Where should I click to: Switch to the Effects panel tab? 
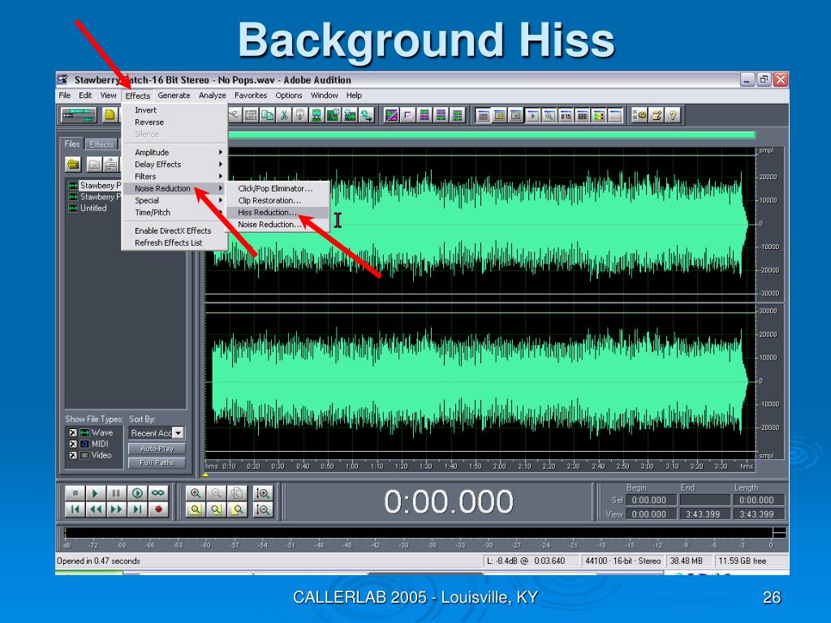pyautogui.click(x=101, y=144)
